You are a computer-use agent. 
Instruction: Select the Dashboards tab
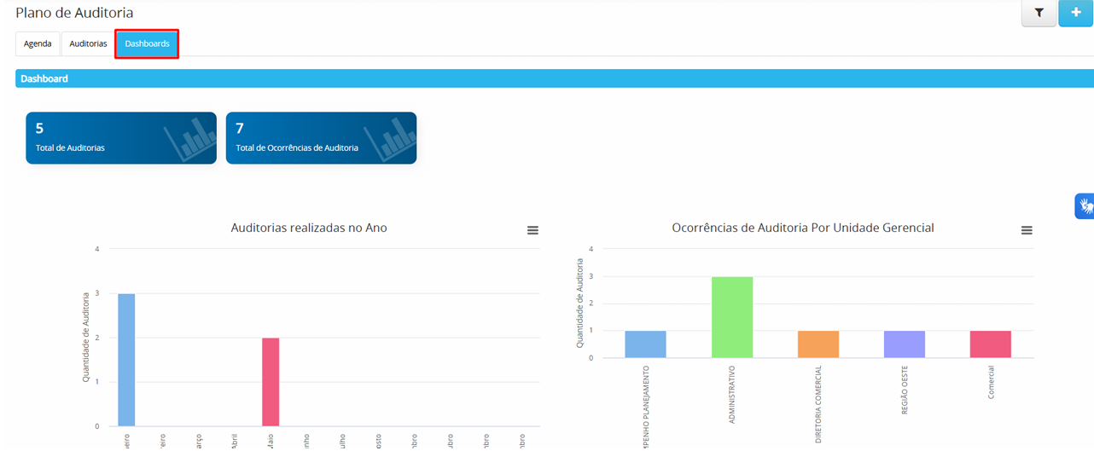pyautogui.click(x=147, y=43)
